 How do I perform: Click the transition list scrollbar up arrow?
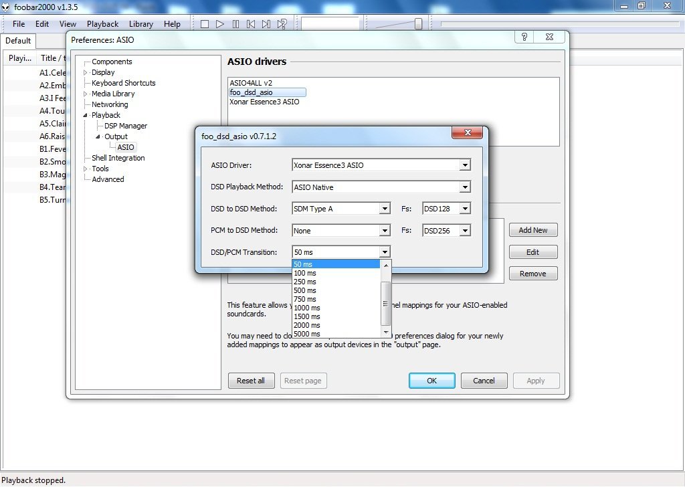385,265
